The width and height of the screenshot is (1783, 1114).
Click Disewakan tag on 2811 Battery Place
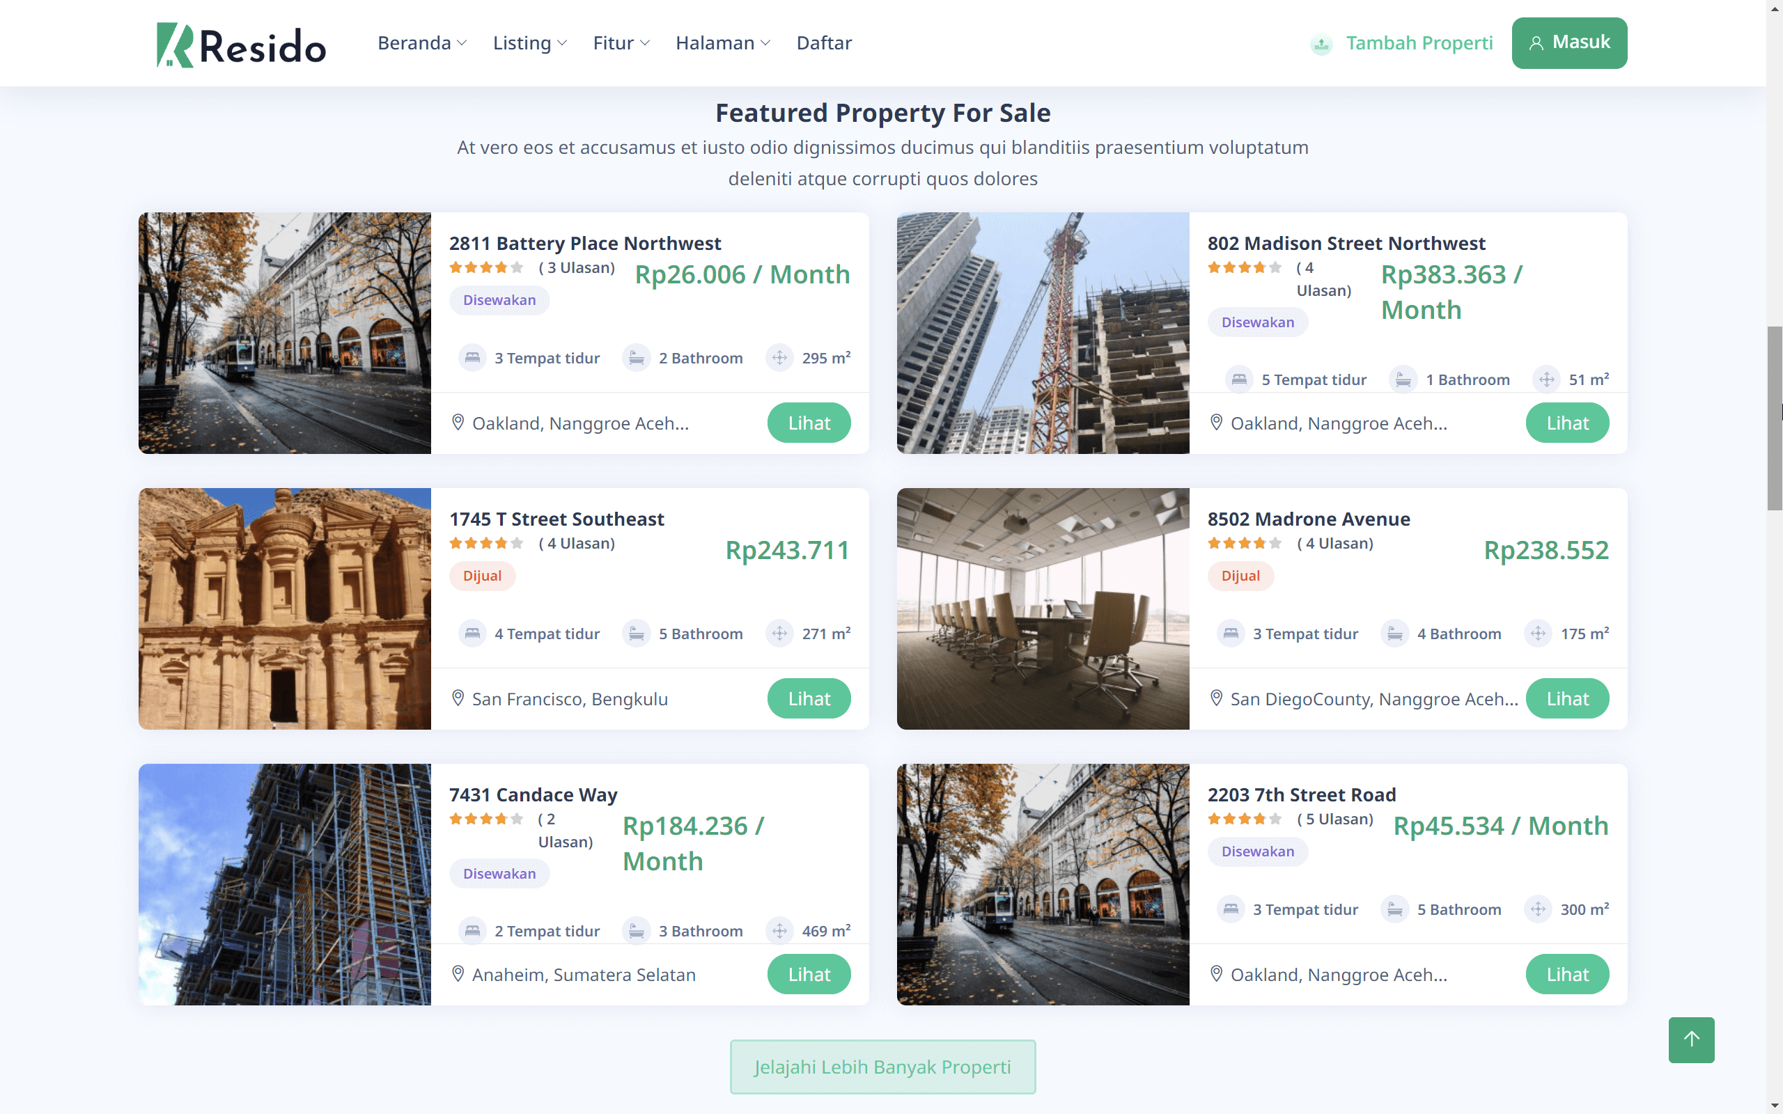(499, 300)
